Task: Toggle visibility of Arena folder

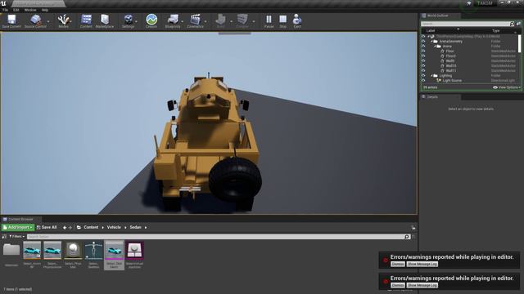Action: [x=423, y=47]
